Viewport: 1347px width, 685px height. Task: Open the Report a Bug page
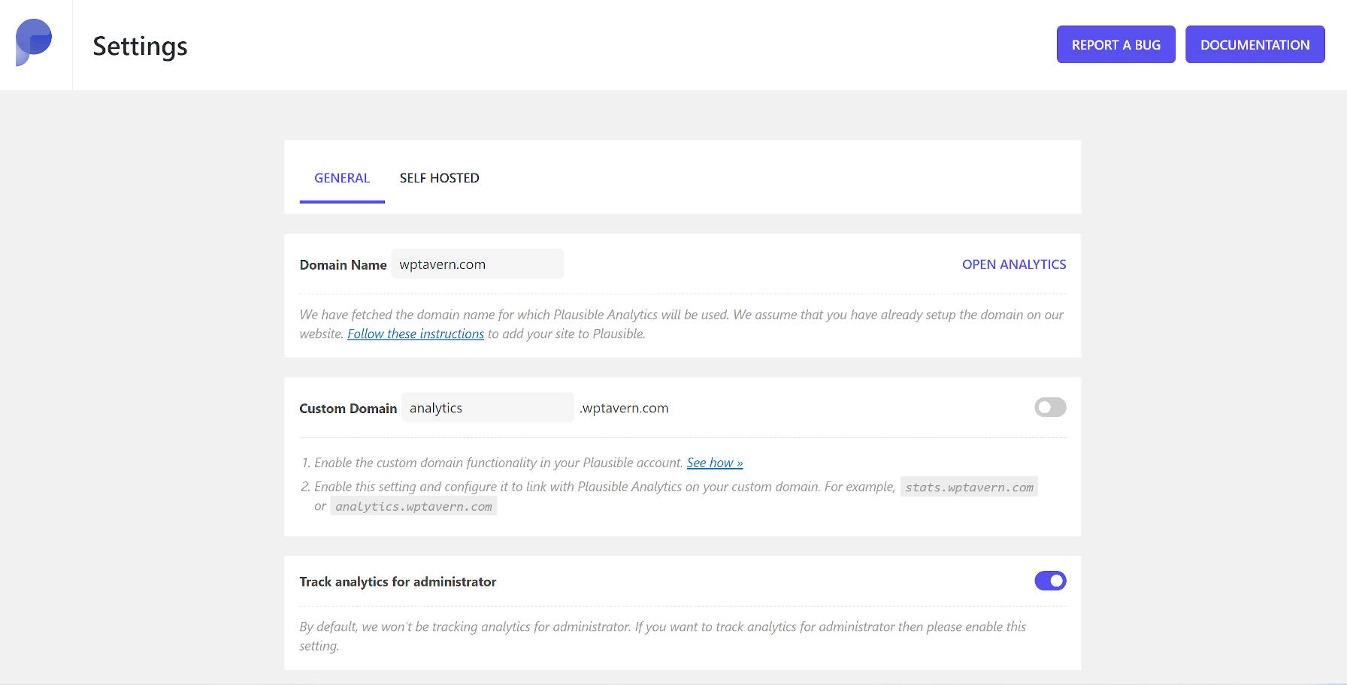1115,44
